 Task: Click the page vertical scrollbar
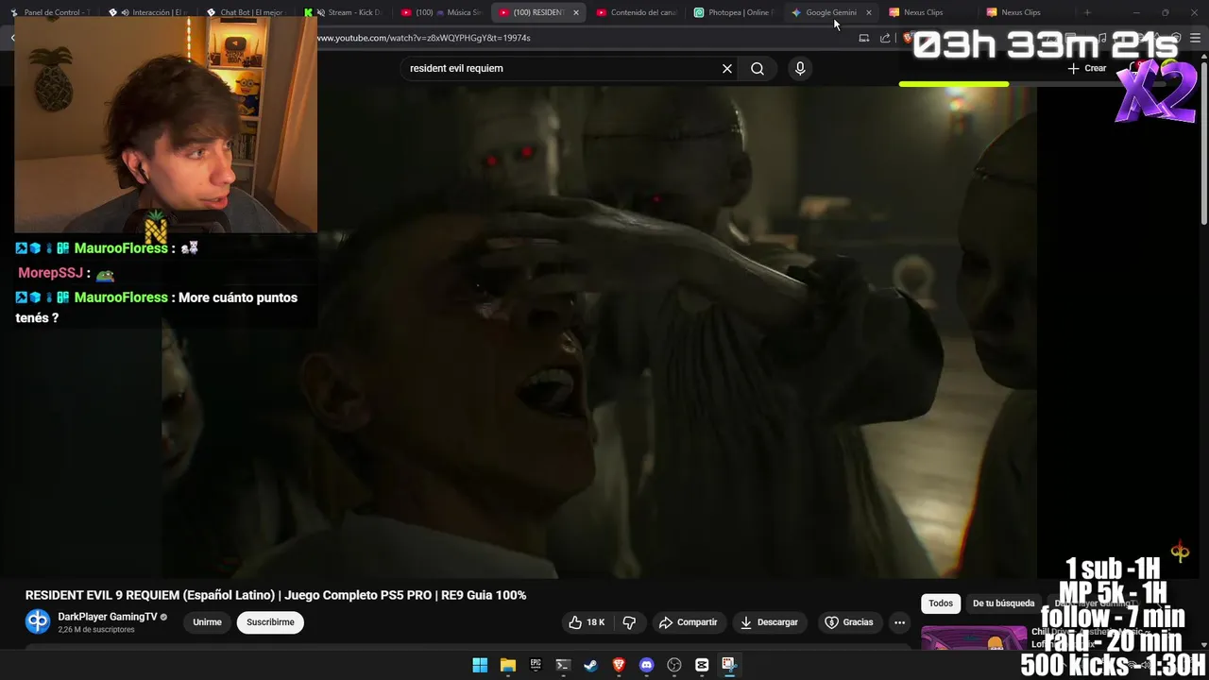click(x=1203, y=142)
